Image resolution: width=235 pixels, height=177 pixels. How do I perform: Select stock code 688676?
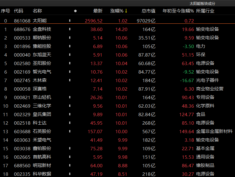click(22, 29)
